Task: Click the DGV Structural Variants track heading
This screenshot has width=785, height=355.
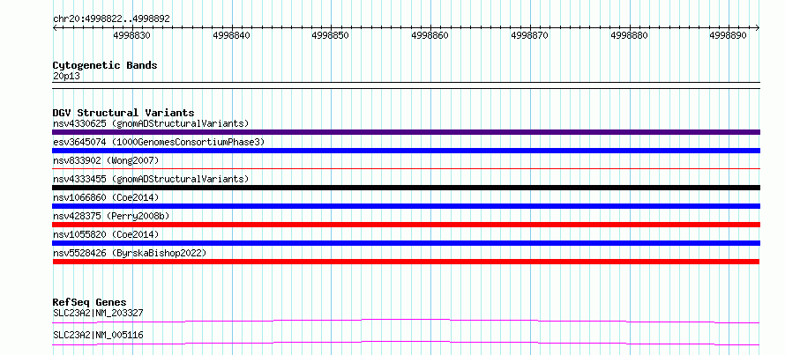Action: click(123, 113)
